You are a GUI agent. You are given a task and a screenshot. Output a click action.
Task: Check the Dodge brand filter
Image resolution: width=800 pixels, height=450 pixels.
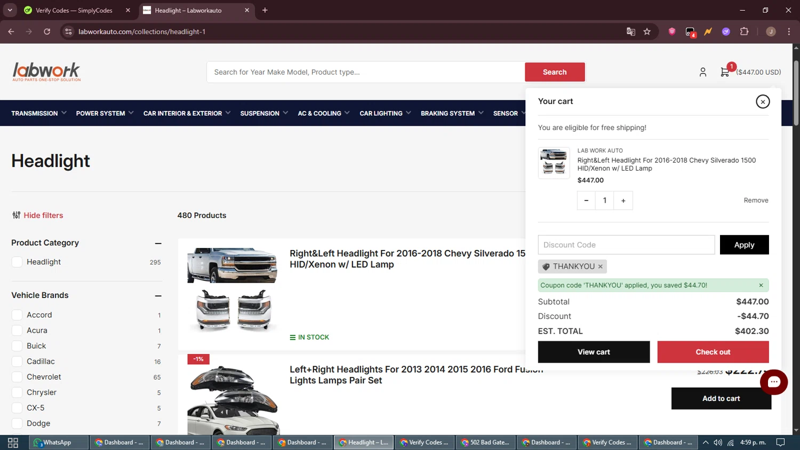[x=17, y=423]
